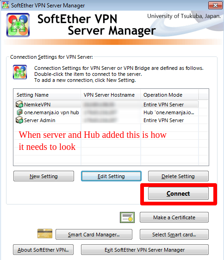Close the Server Manager window
This screenshot has width=224, height=260.
tap(215, 5)
